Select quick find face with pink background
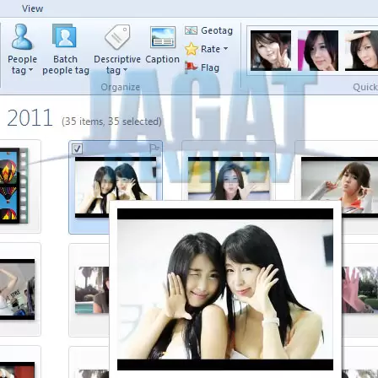The height and width of the screenshot is (378, 378). coord(318,51)
